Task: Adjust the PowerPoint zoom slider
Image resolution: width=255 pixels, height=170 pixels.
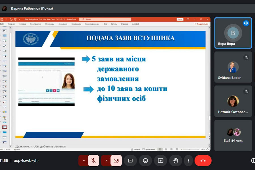Action: [x=190, y=149]
